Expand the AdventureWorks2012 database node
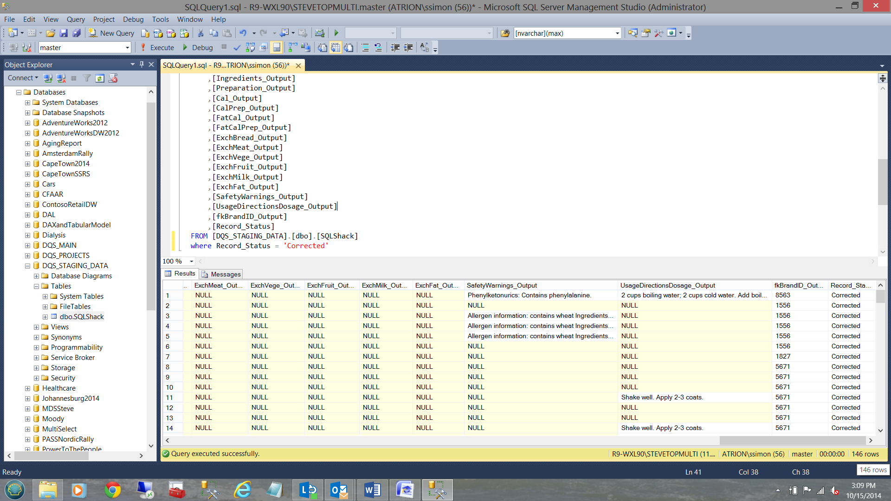Image resolution: width=891 pixels, height=501 pixels. tap(27, 123)
